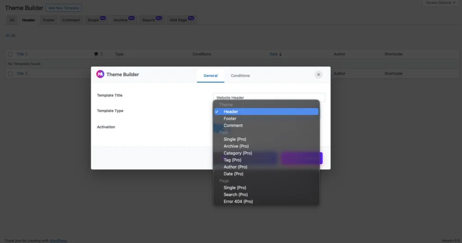Click the Pro badge on 404 Page tab
The height and width of the screenshot is (243, 462).
191,18
